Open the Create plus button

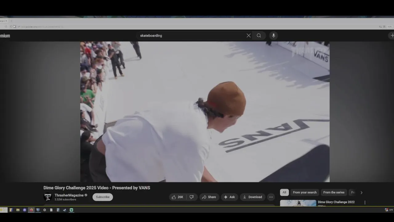392,35
